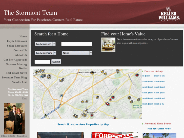Click the Automated Home Search arrow bullet

click(x=143, y=124)
